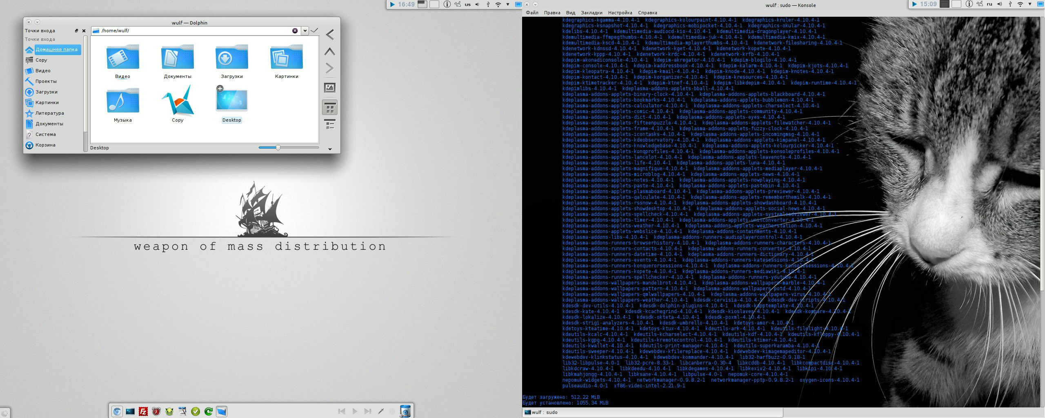Open Литература in the places sidebar
The image size is (1045, 418).
(x=53, y=113)
